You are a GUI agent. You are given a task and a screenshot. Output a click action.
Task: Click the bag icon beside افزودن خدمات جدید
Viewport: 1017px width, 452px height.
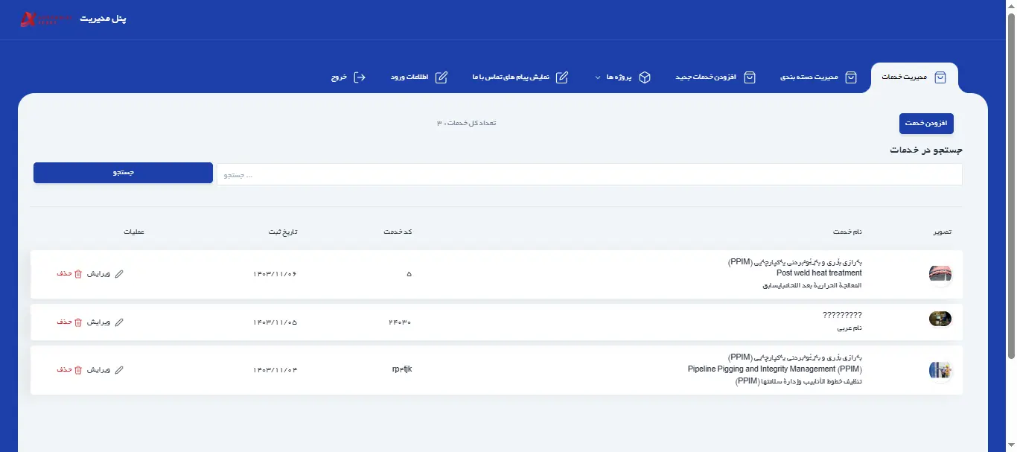(x=750, y=77)
